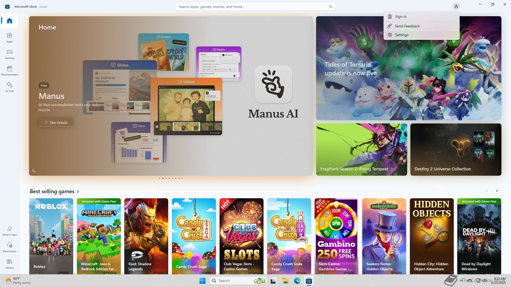Screen dimensions: 511x287
Task: Go to the Gaming section
Action: (10, 54)
